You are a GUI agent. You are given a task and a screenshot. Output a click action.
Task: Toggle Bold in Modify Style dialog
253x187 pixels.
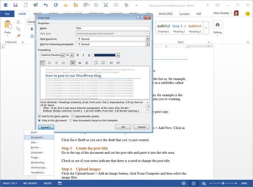click(x=78, y=55)
